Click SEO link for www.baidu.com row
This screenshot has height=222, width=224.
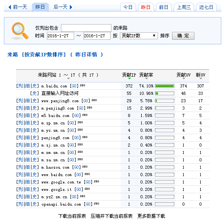click(87, 174)
